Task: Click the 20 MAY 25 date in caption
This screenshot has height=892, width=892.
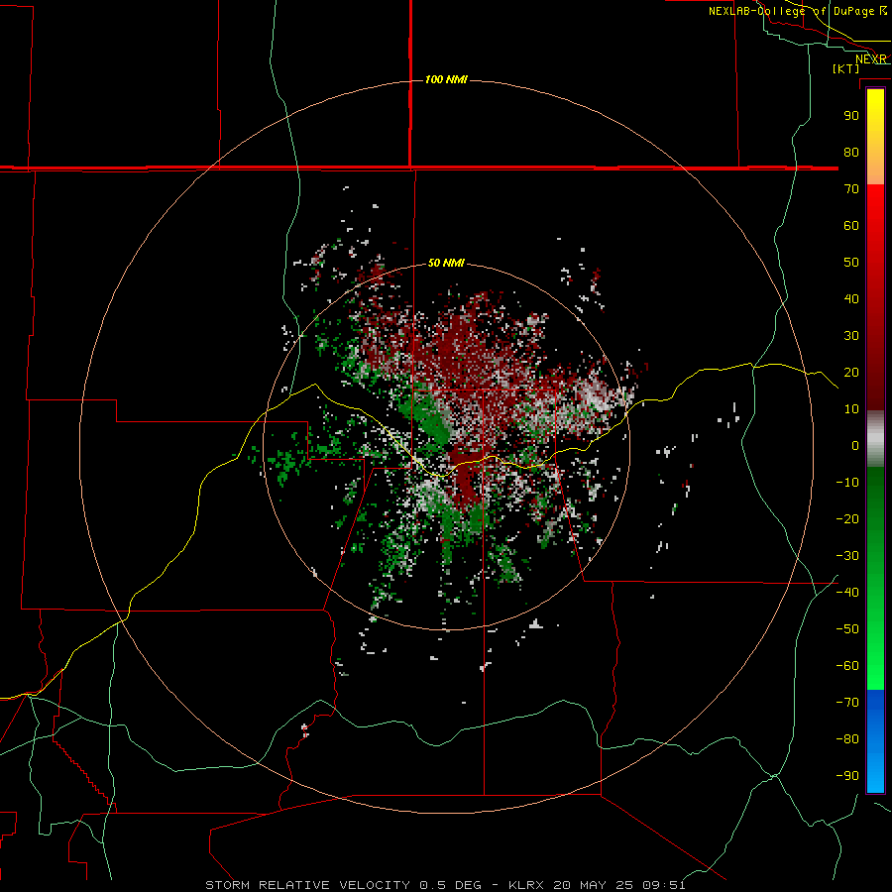Action: [594, 885]
